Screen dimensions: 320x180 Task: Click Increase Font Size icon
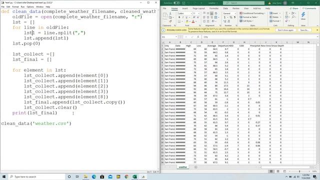[x=194, y=17]
